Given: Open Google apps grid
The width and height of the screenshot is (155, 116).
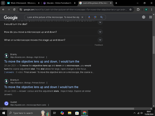Looking at the screenshot, I should click(151, 17).
